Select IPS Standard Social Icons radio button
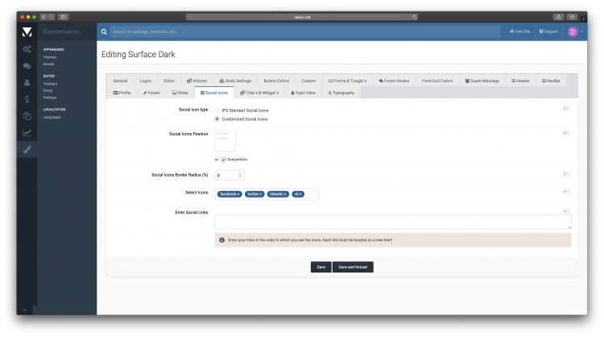The image size is (604, 337). tap(217, 110)
